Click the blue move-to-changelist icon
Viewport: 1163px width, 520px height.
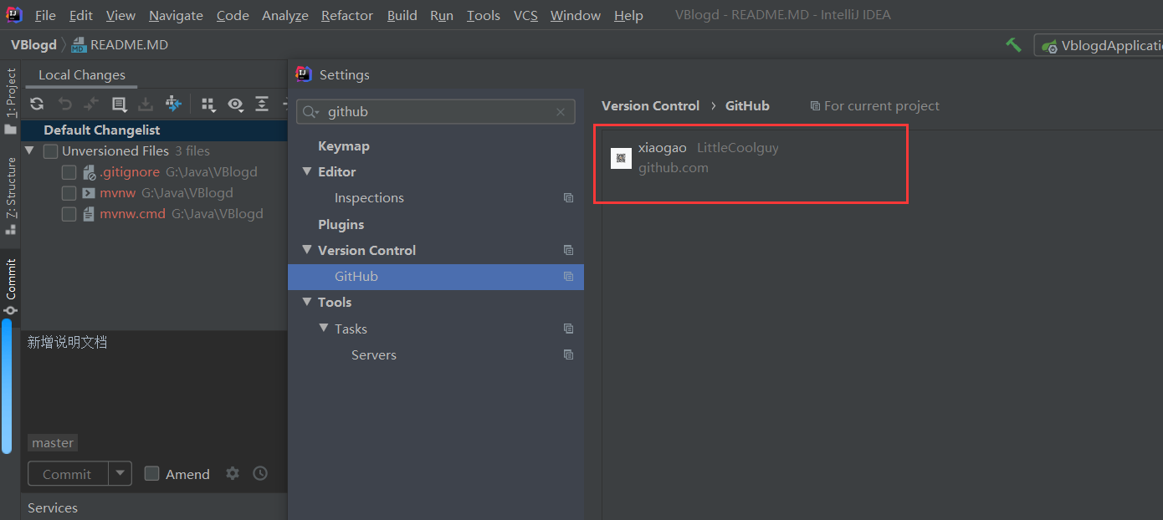[x=173, y=104]
